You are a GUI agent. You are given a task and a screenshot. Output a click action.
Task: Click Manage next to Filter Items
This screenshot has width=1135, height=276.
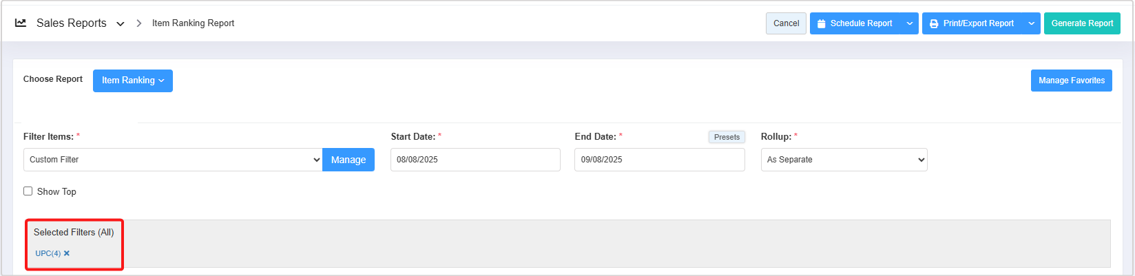click(348, 160)
